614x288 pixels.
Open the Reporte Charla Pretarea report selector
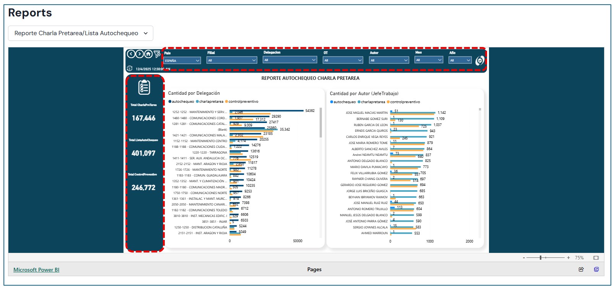point(81,33)
